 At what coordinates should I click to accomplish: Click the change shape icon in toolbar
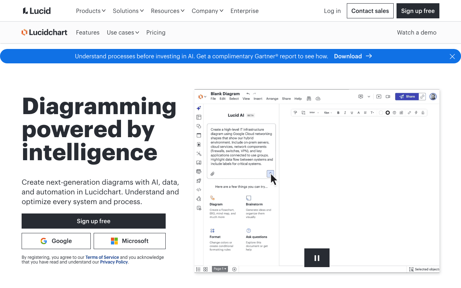coord(303,113)
